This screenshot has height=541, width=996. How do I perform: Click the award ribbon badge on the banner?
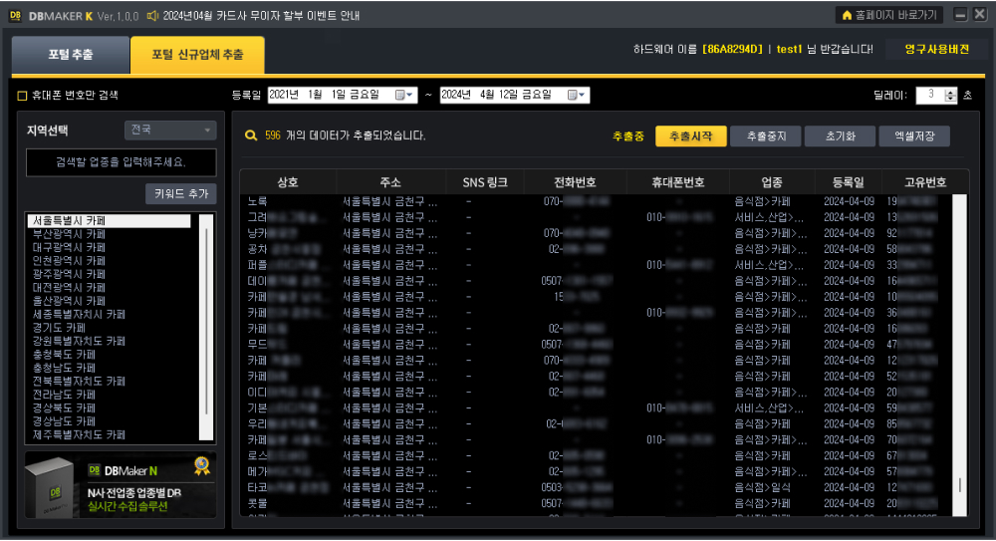pos(201,465)
